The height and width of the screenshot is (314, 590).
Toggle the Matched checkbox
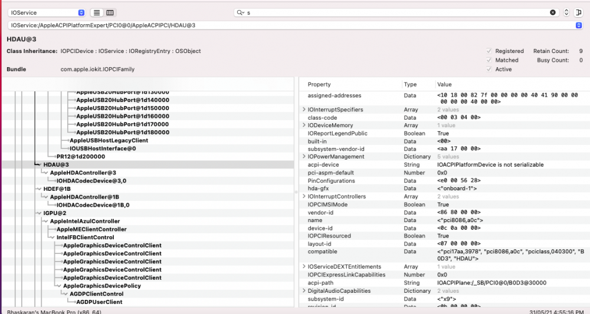(489, 60)
